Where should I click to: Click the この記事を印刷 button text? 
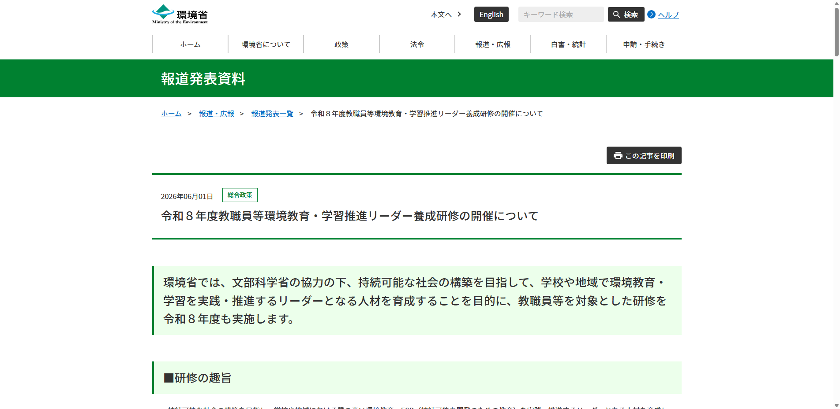tap(649, 156)
